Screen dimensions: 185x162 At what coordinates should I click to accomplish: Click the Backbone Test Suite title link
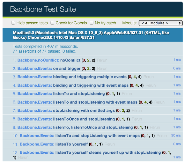point(43,9)
